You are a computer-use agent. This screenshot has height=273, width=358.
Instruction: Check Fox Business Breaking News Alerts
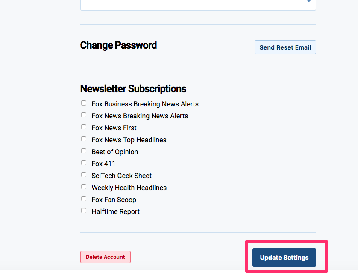click(x=84, y=103)
